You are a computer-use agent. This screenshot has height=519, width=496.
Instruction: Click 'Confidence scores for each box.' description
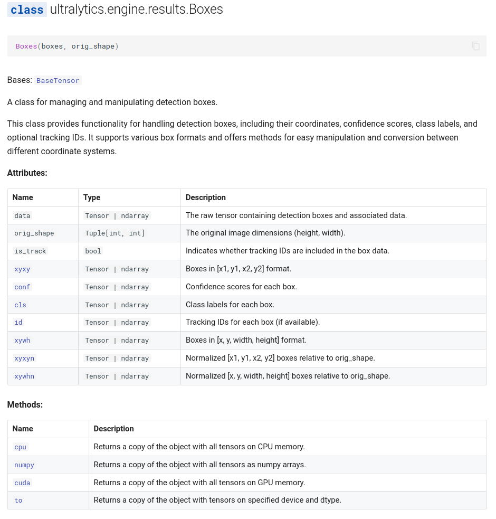[241, 287]
